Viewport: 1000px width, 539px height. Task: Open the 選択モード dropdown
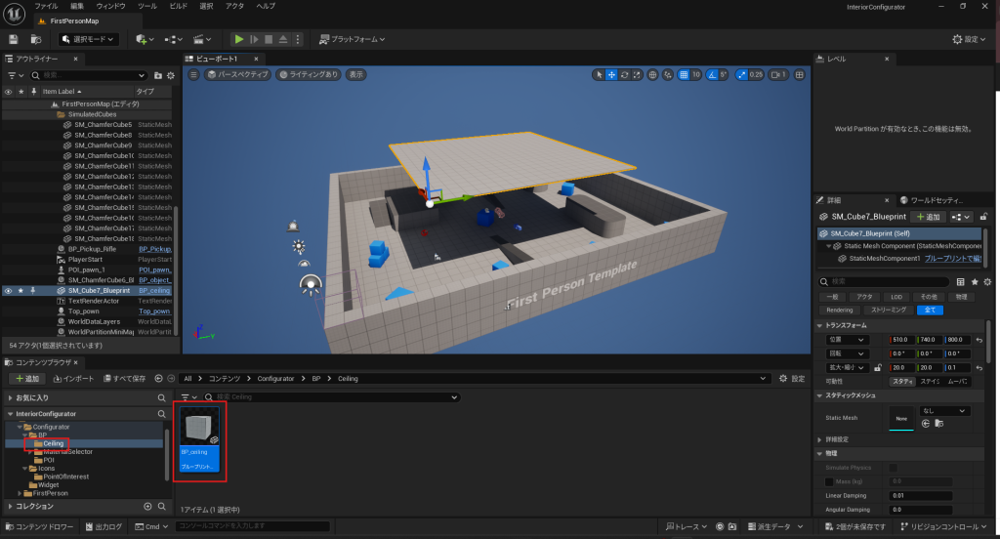88,39
